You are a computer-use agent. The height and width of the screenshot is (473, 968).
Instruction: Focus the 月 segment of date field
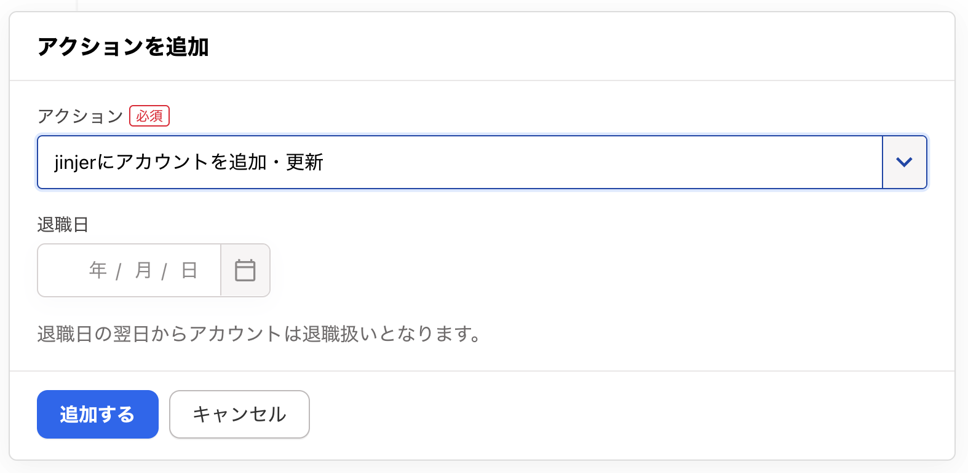pos(143,270)
